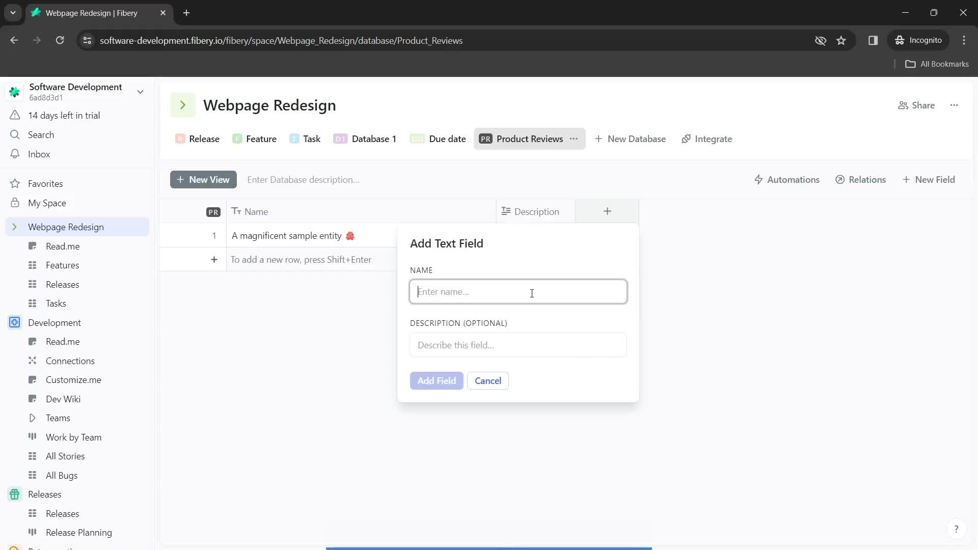Select the Product Reviews tab
Screen dimensions: 978x550
(x=523, y=139)
